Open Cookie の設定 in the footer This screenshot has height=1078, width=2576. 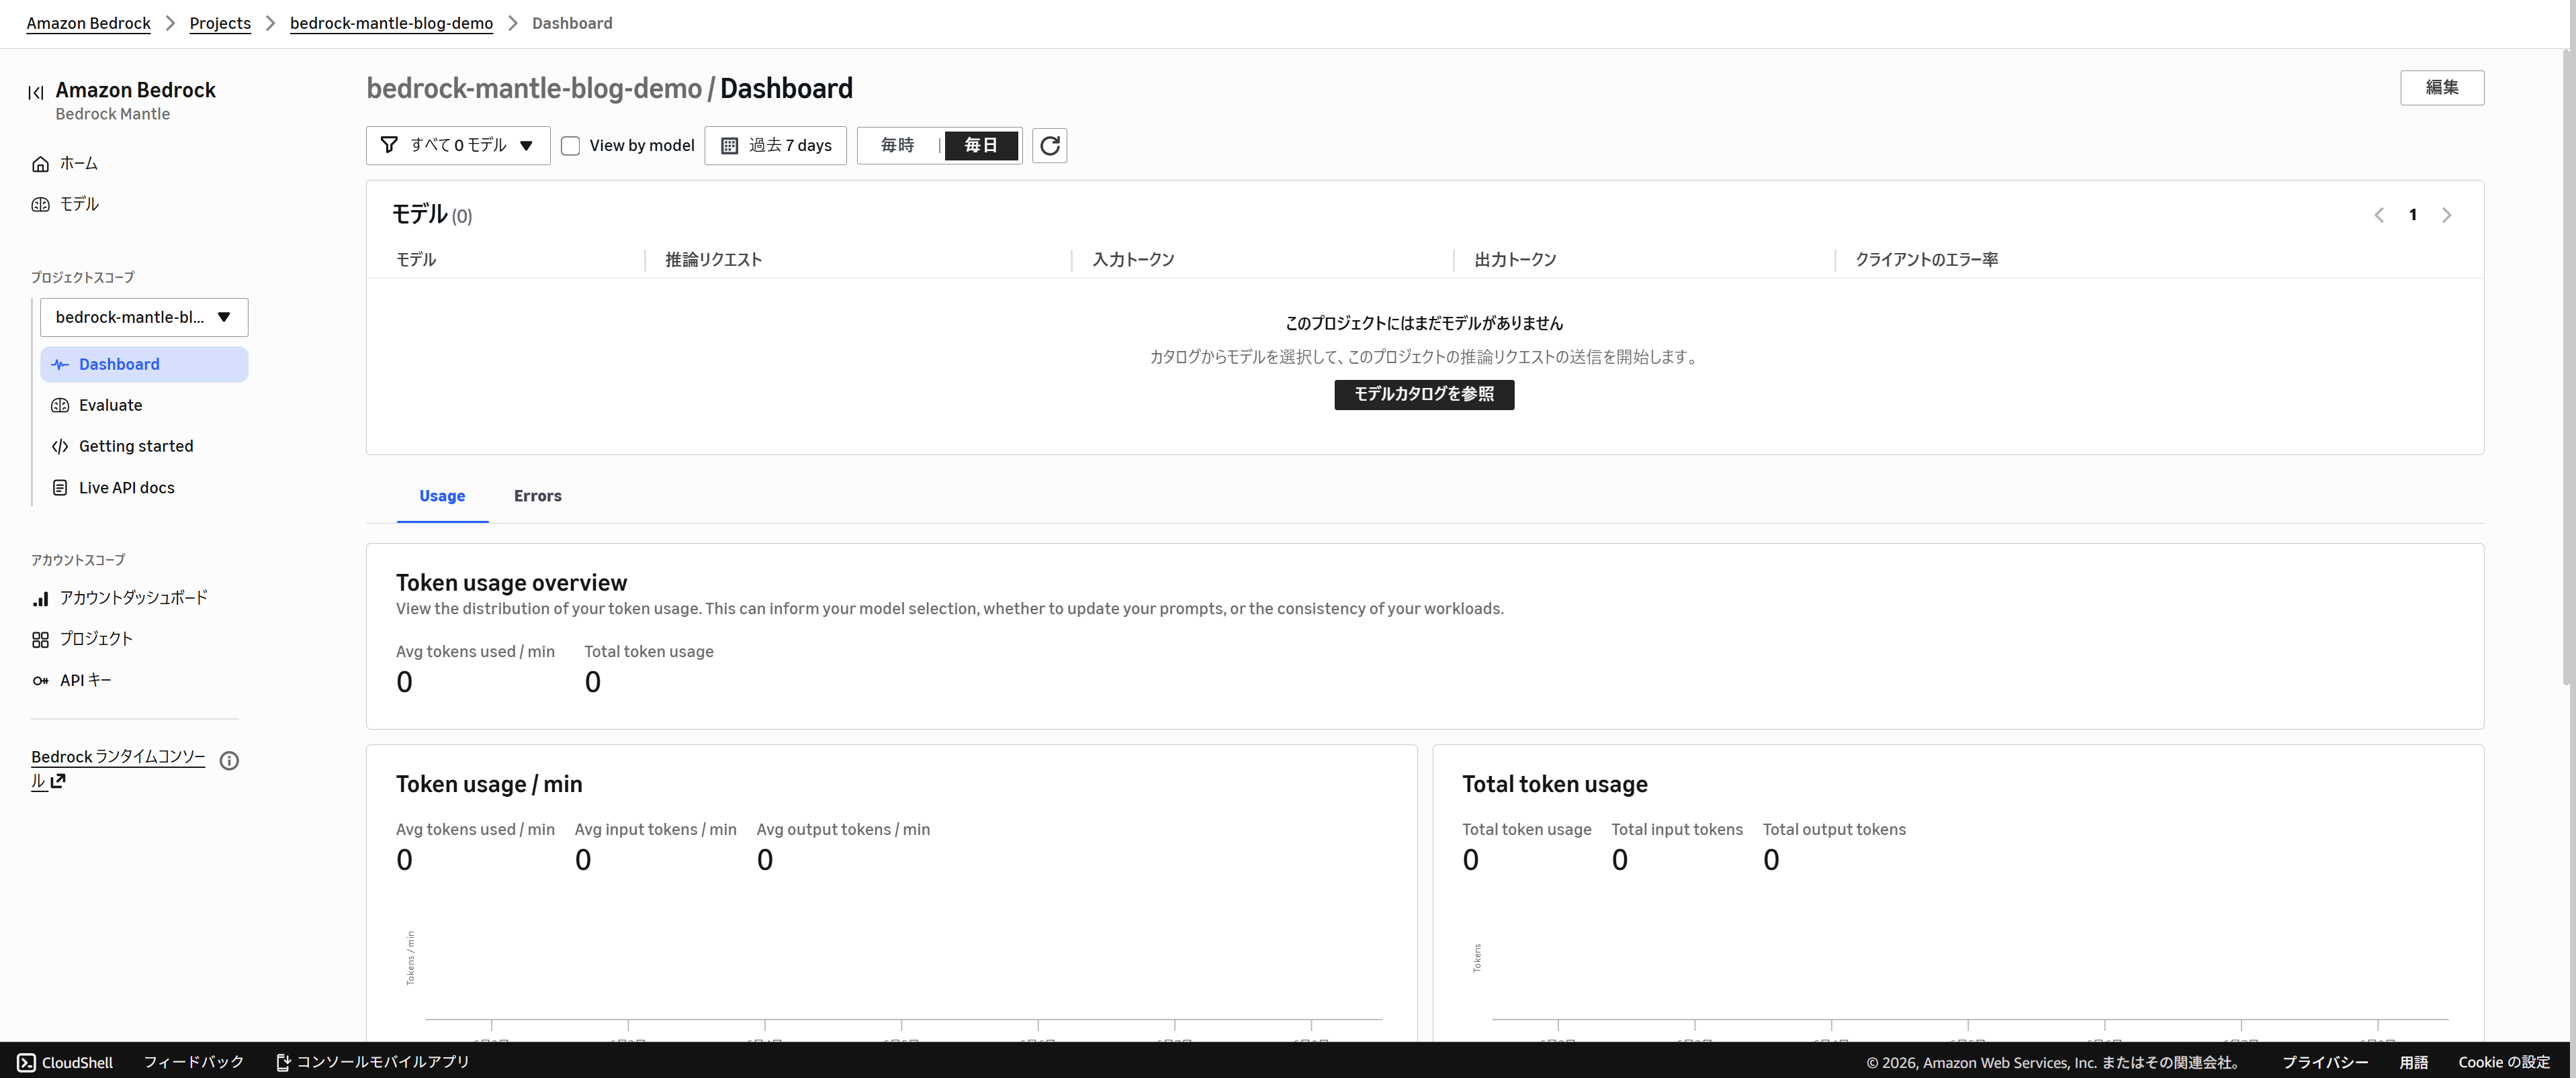pos(2504,1062)
